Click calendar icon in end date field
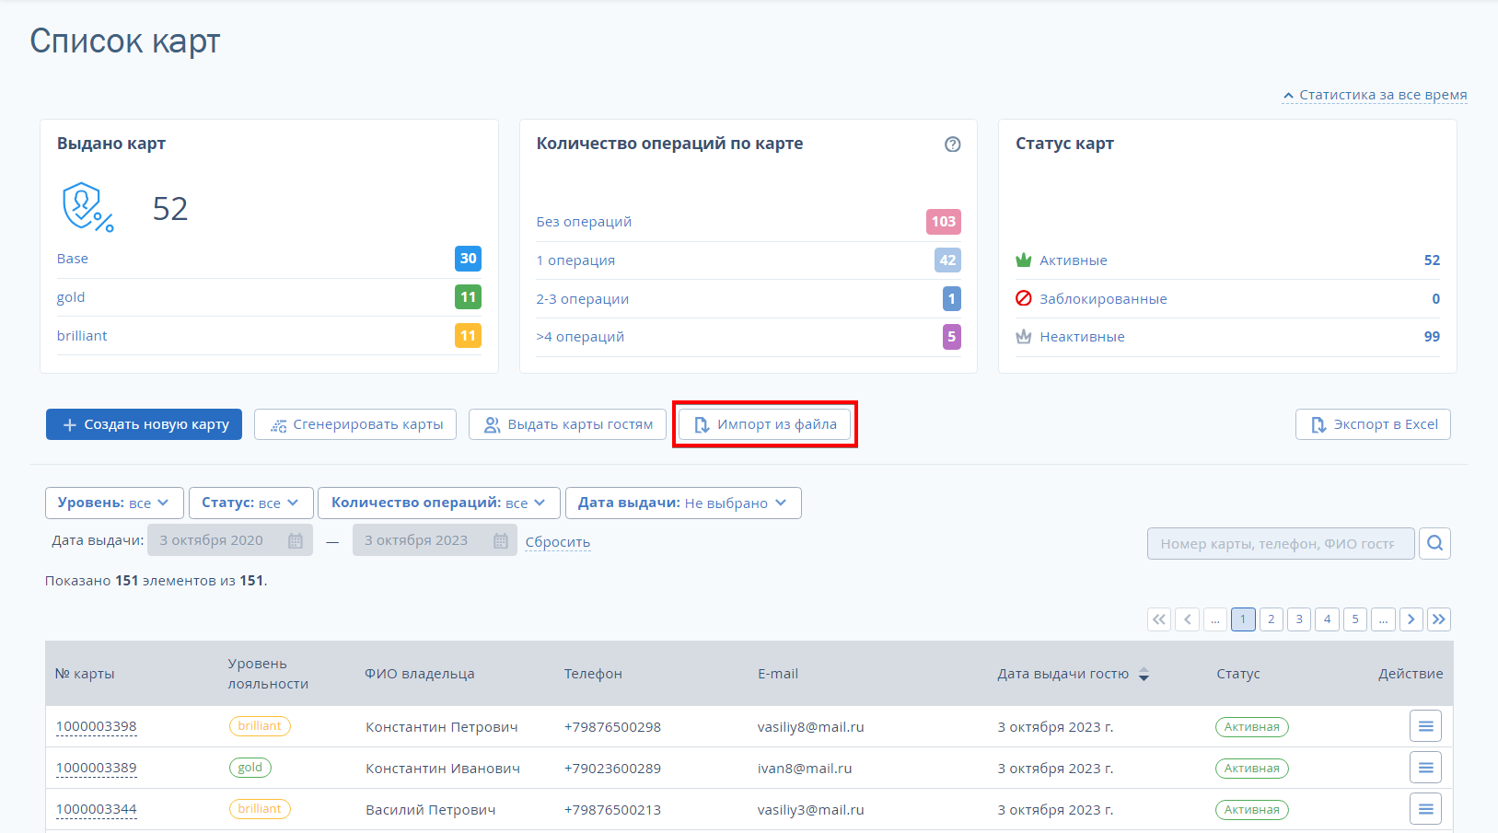1498x833 pixels. point(501,541)
